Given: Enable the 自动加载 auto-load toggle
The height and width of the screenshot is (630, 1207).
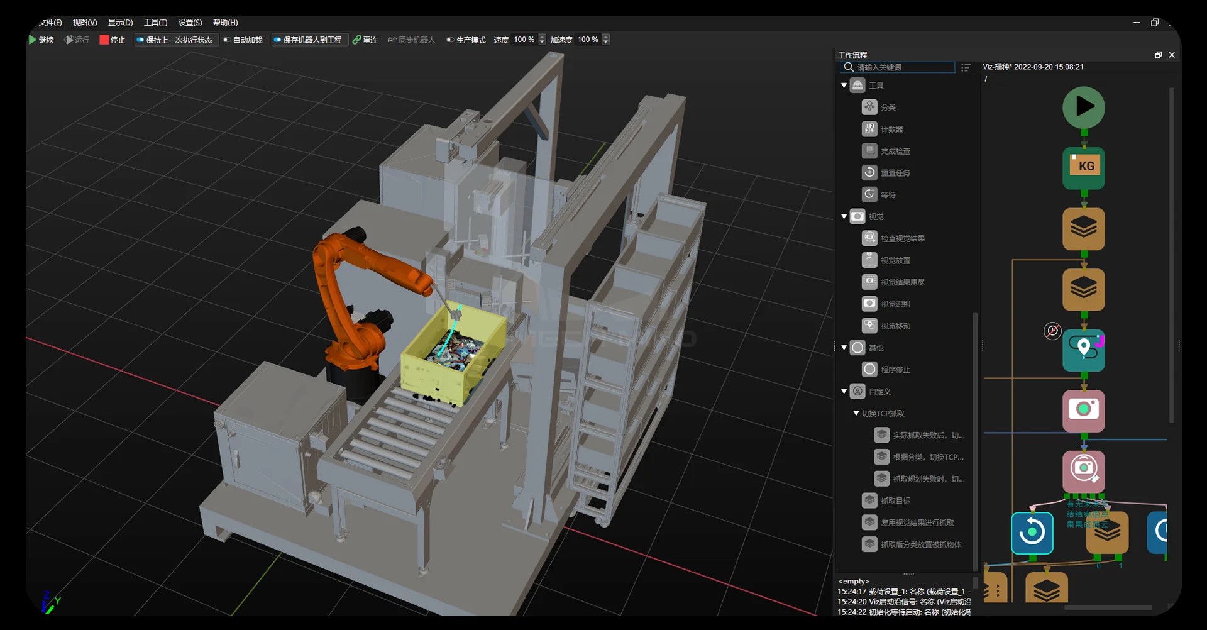Looking at the screenshot, I should 227,40.
